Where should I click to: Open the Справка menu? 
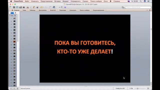[117, 1]
